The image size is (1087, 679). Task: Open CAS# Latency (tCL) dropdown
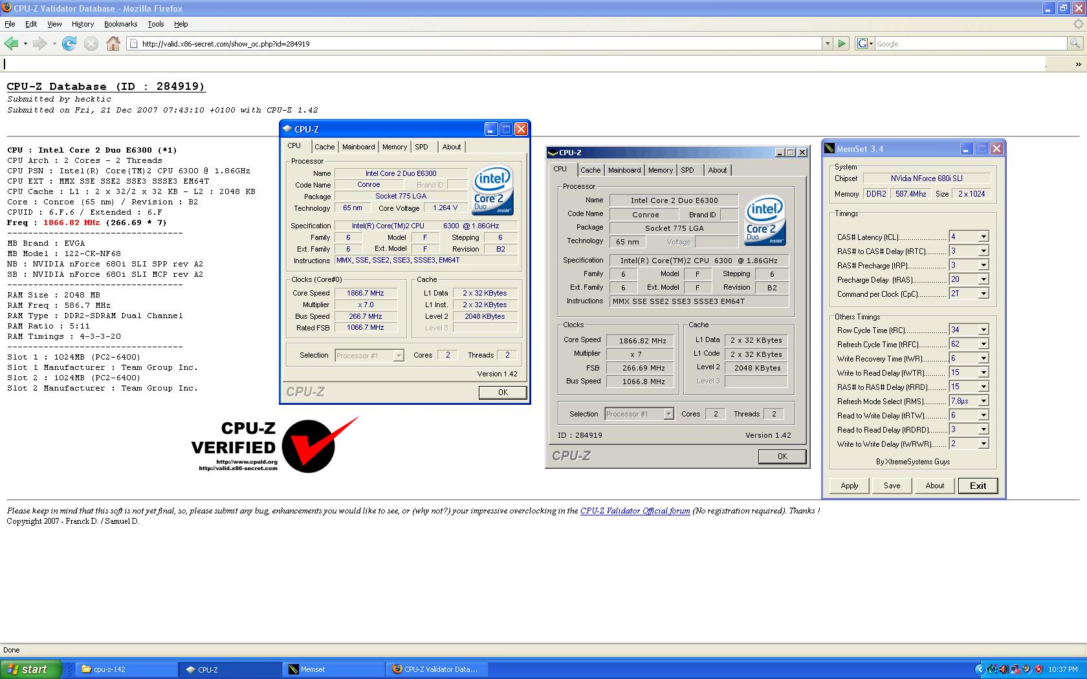(x=983, y=237)
